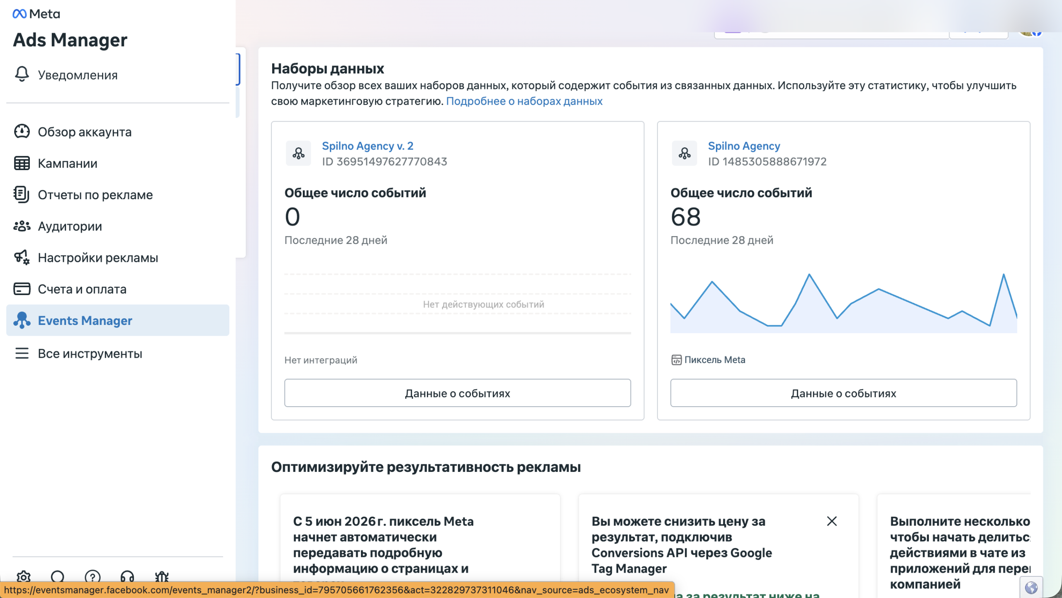
Task: Click the Наборы данных heading
Action: (x=327, y=68)
